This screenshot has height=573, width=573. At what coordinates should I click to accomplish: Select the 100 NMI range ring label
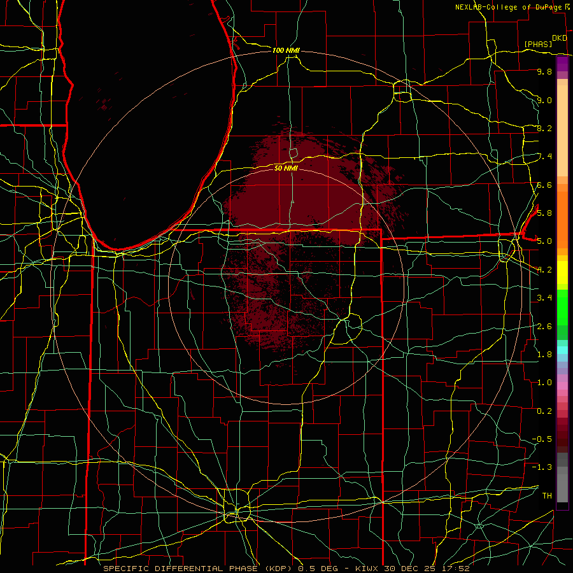click(x=286, y=50)
